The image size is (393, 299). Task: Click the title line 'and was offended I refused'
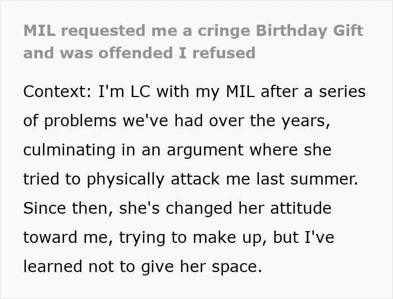pyautogui.click(x=139, y=53)
